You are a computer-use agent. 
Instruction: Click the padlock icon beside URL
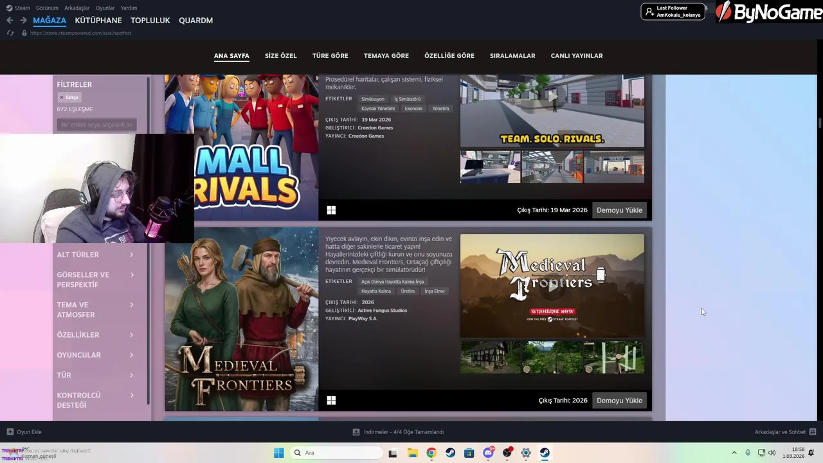(x=24, y=33)
